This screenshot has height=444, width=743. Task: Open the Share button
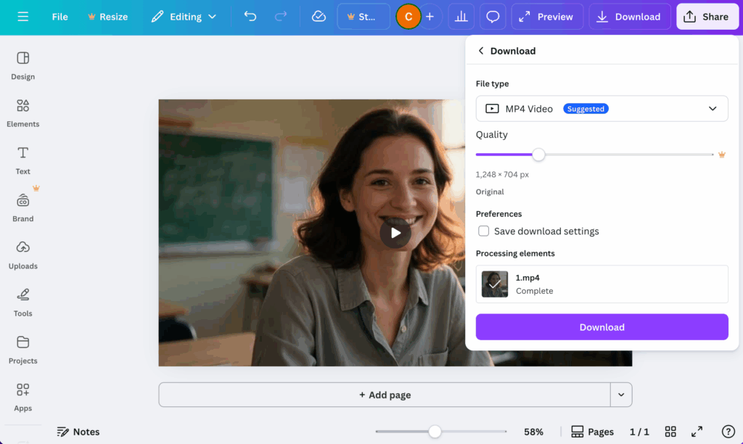(707, 17)
